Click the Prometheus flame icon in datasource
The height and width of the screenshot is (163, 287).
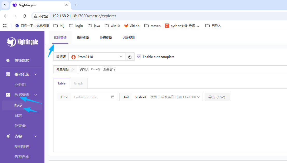[74, 57]
